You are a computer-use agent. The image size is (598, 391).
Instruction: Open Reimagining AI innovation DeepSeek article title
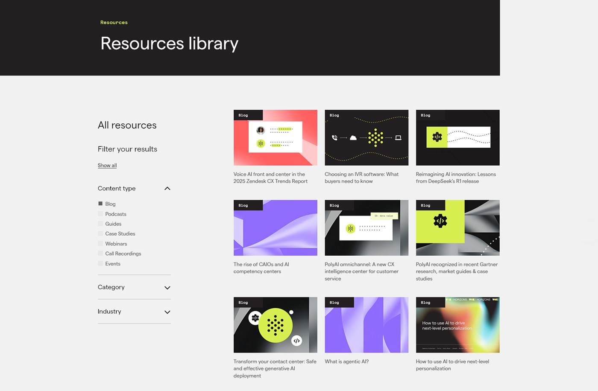coord(456,178)
